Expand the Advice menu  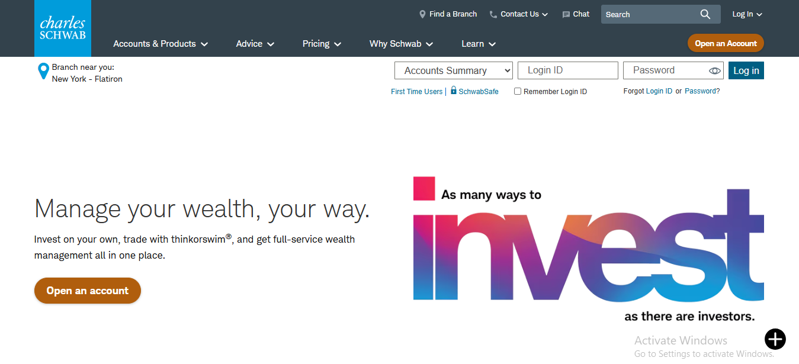tap(255, 44)
